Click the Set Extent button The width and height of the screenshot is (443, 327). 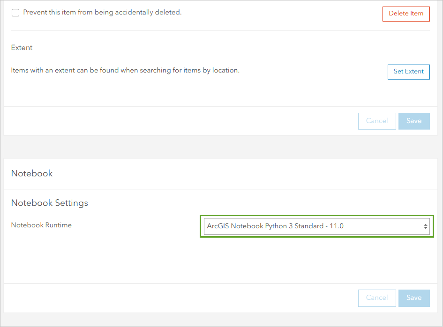pyautogui.click(x=408, y=72)
